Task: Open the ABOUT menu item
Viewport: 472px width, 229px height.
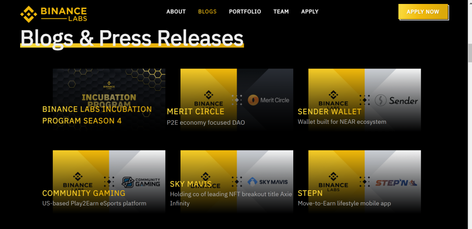Action: [x=176, y=12]
